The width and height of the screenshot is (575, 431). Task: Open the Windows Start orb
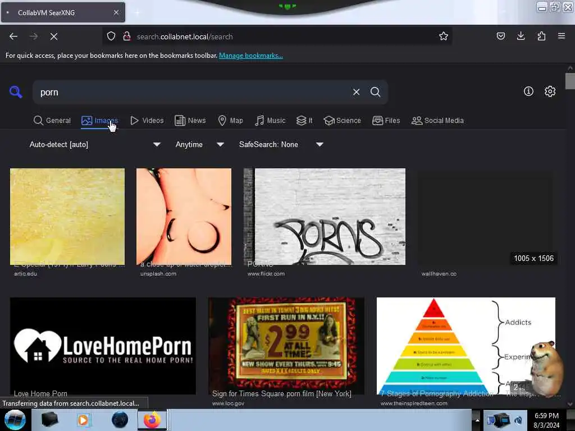(x=15, y=420)
